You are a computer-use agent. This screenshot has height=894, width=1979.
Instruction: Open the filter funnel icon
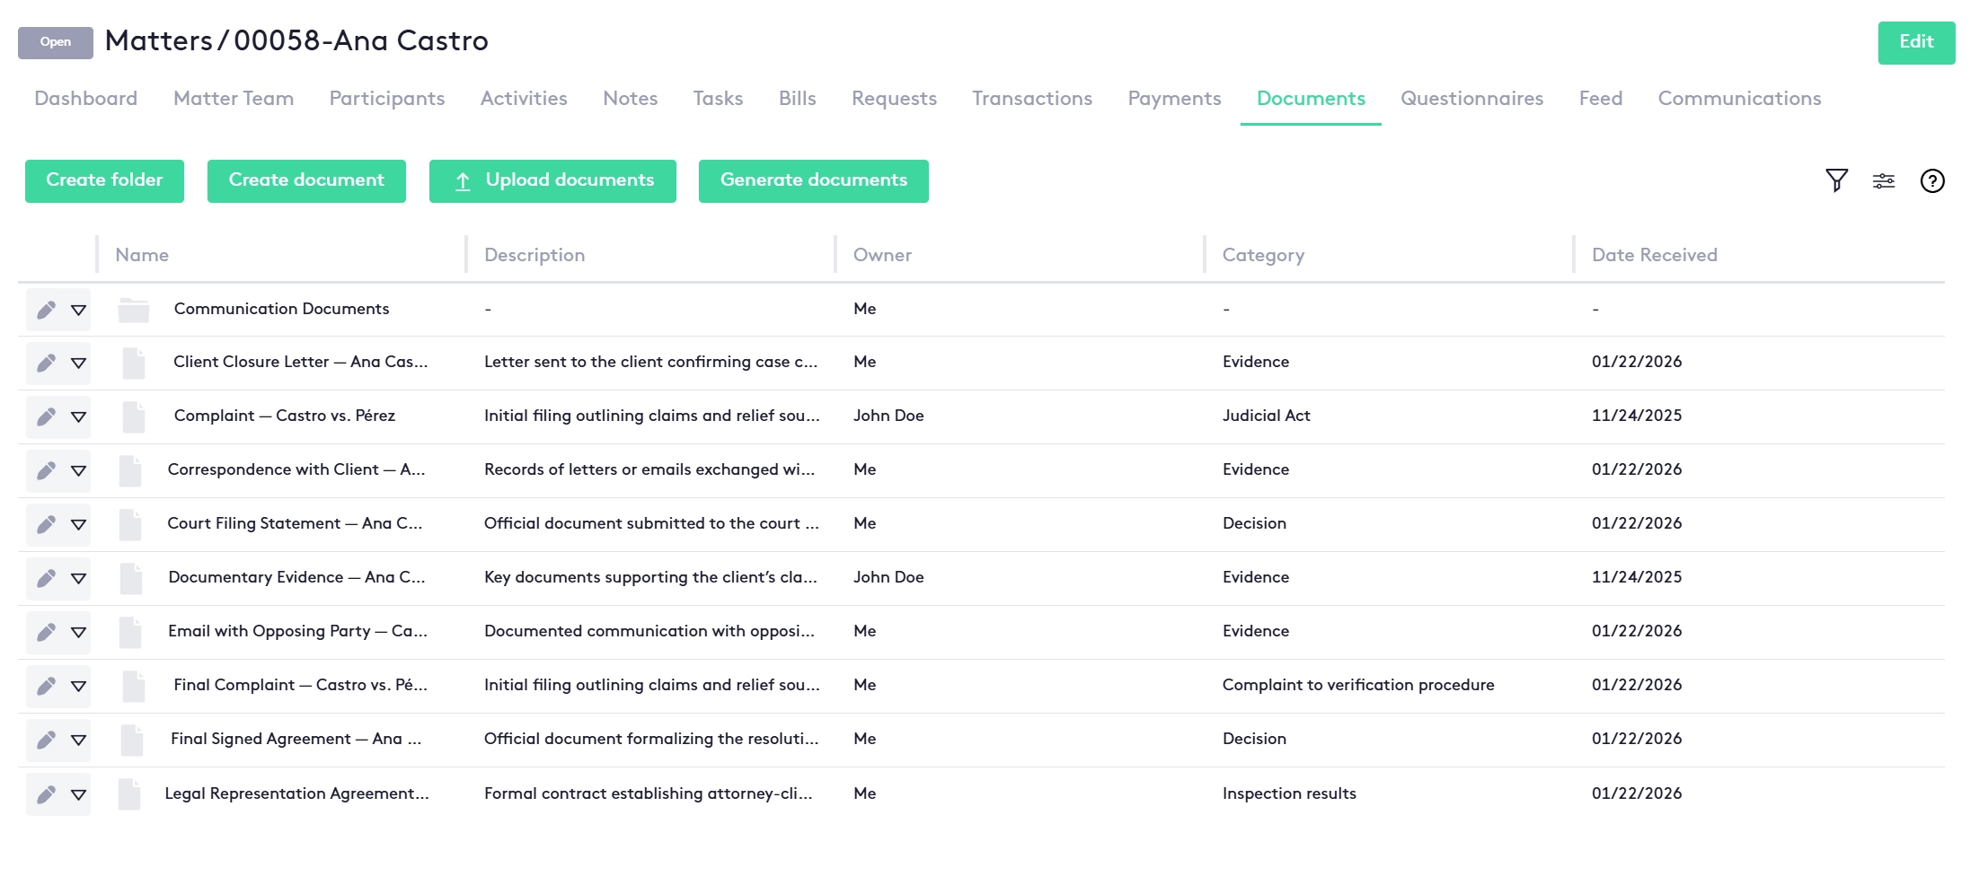pos(1836,180)
